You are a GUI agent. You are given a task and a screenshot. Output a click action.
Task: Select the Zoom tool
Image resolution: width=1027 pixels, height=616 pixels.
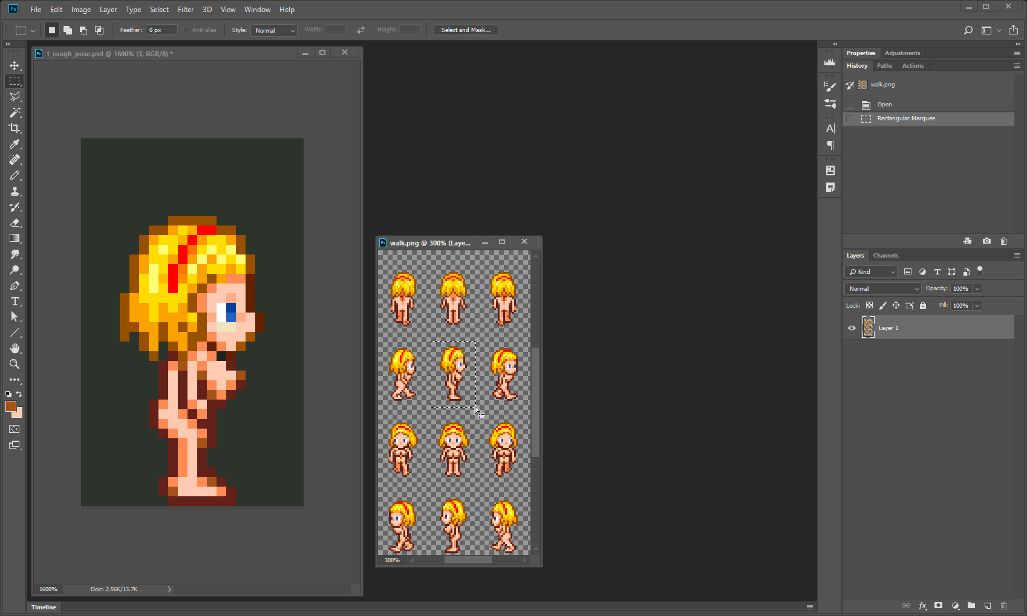click(15, 364)
